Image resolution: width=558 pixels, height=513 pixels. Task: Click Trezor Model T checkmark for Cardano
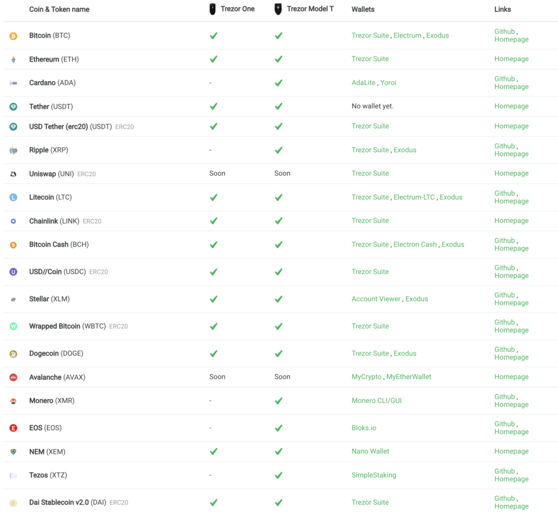tap(278, 83)
